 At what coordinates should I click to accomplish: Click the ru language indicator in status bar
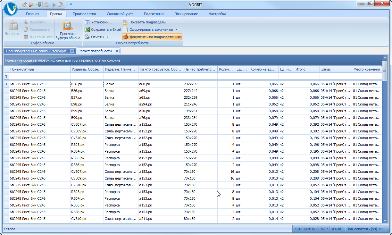[x=381, y=229]
